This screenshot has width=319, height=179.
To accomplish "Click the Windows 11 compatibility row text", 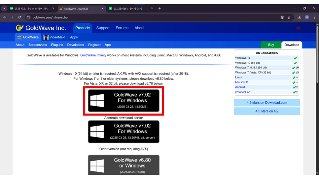I will click(242, 58).
